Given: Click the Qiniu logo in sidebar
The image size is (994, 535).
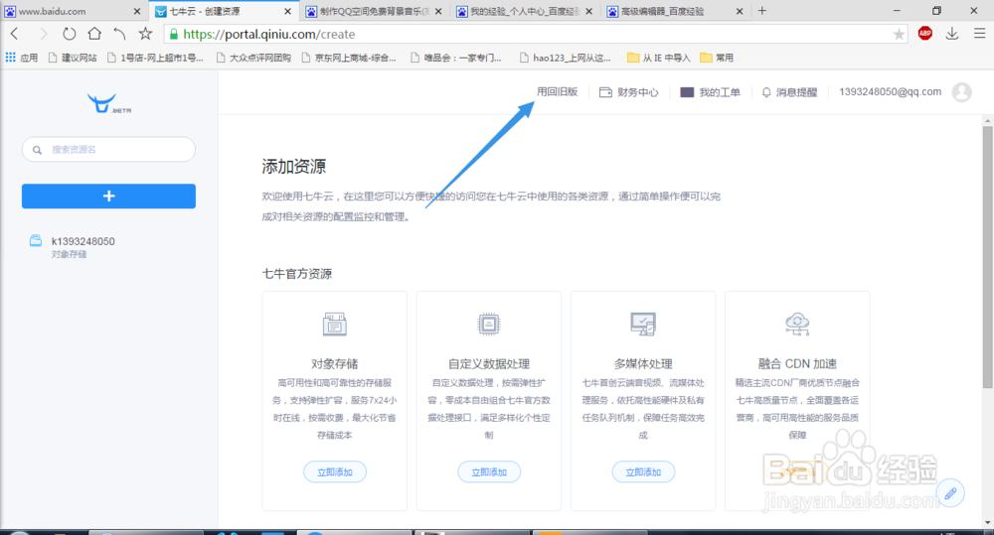Looking at the screenshot, I should click(x=108, y=104).
